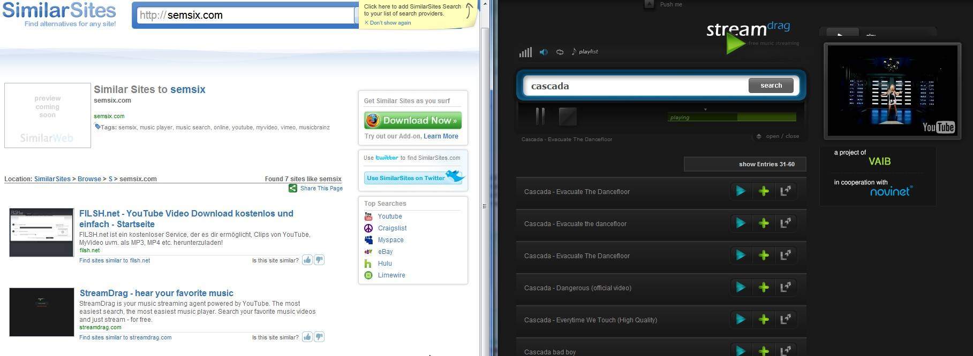Open the novinet cooperation link
The image size is (973, 356).
pyautogui.click(x=891, y=191)
